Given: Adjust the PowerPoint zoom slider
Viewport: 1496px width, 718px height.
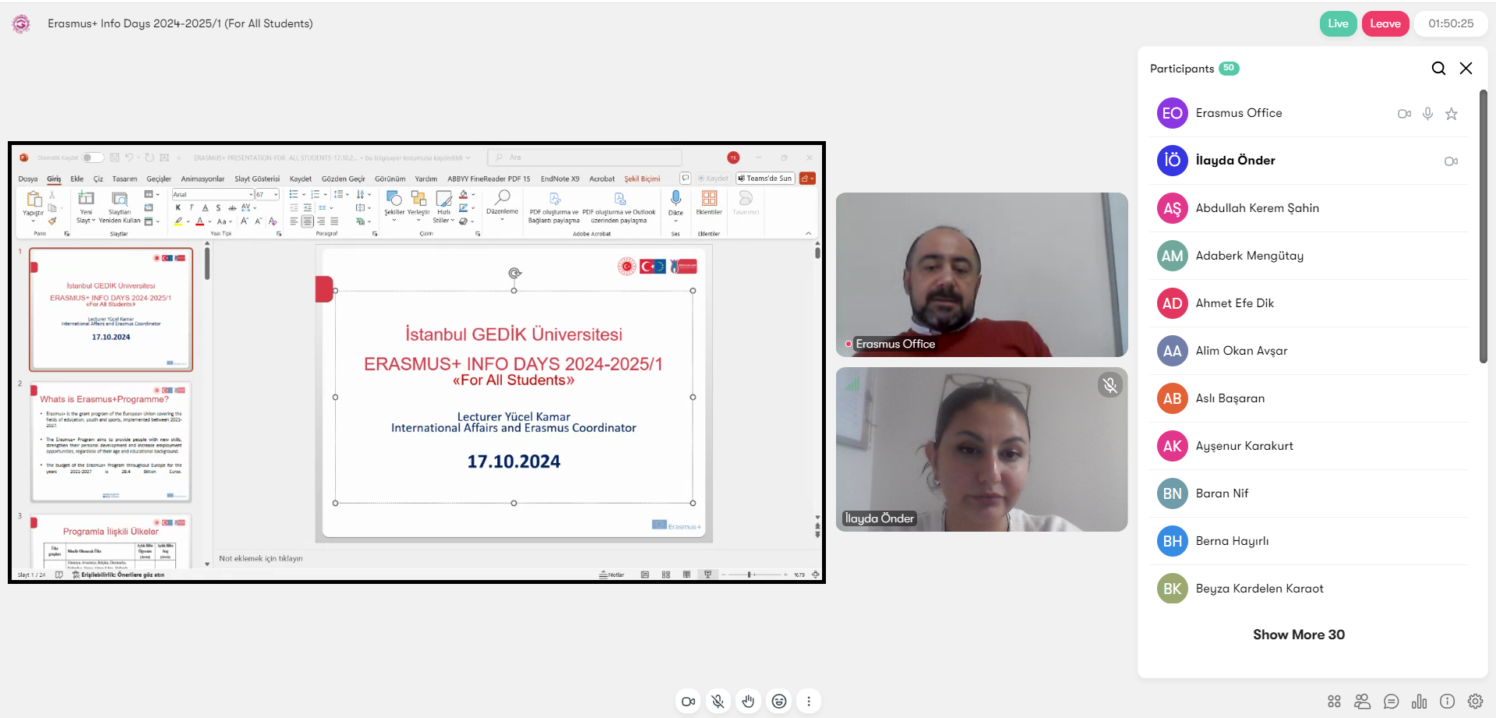Looking at the screenshot, I should coord(753,575).
